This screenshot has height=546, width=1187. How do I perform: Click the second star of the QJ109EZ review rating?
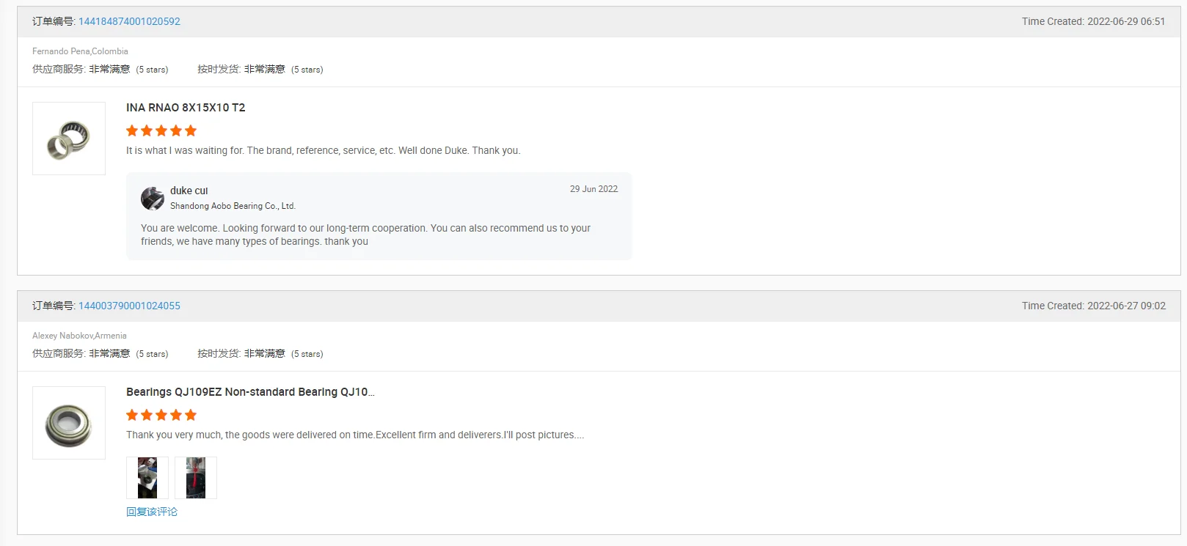click(147, 415)
